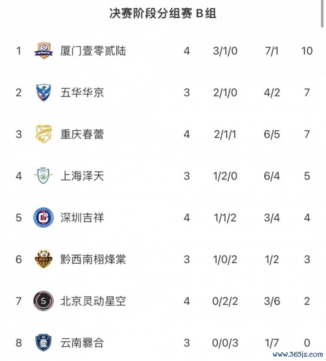Screen dimensions: 326x361
Task: Open the 厦门壹零贰陆 team name
Action: click(x=93, y=51)
